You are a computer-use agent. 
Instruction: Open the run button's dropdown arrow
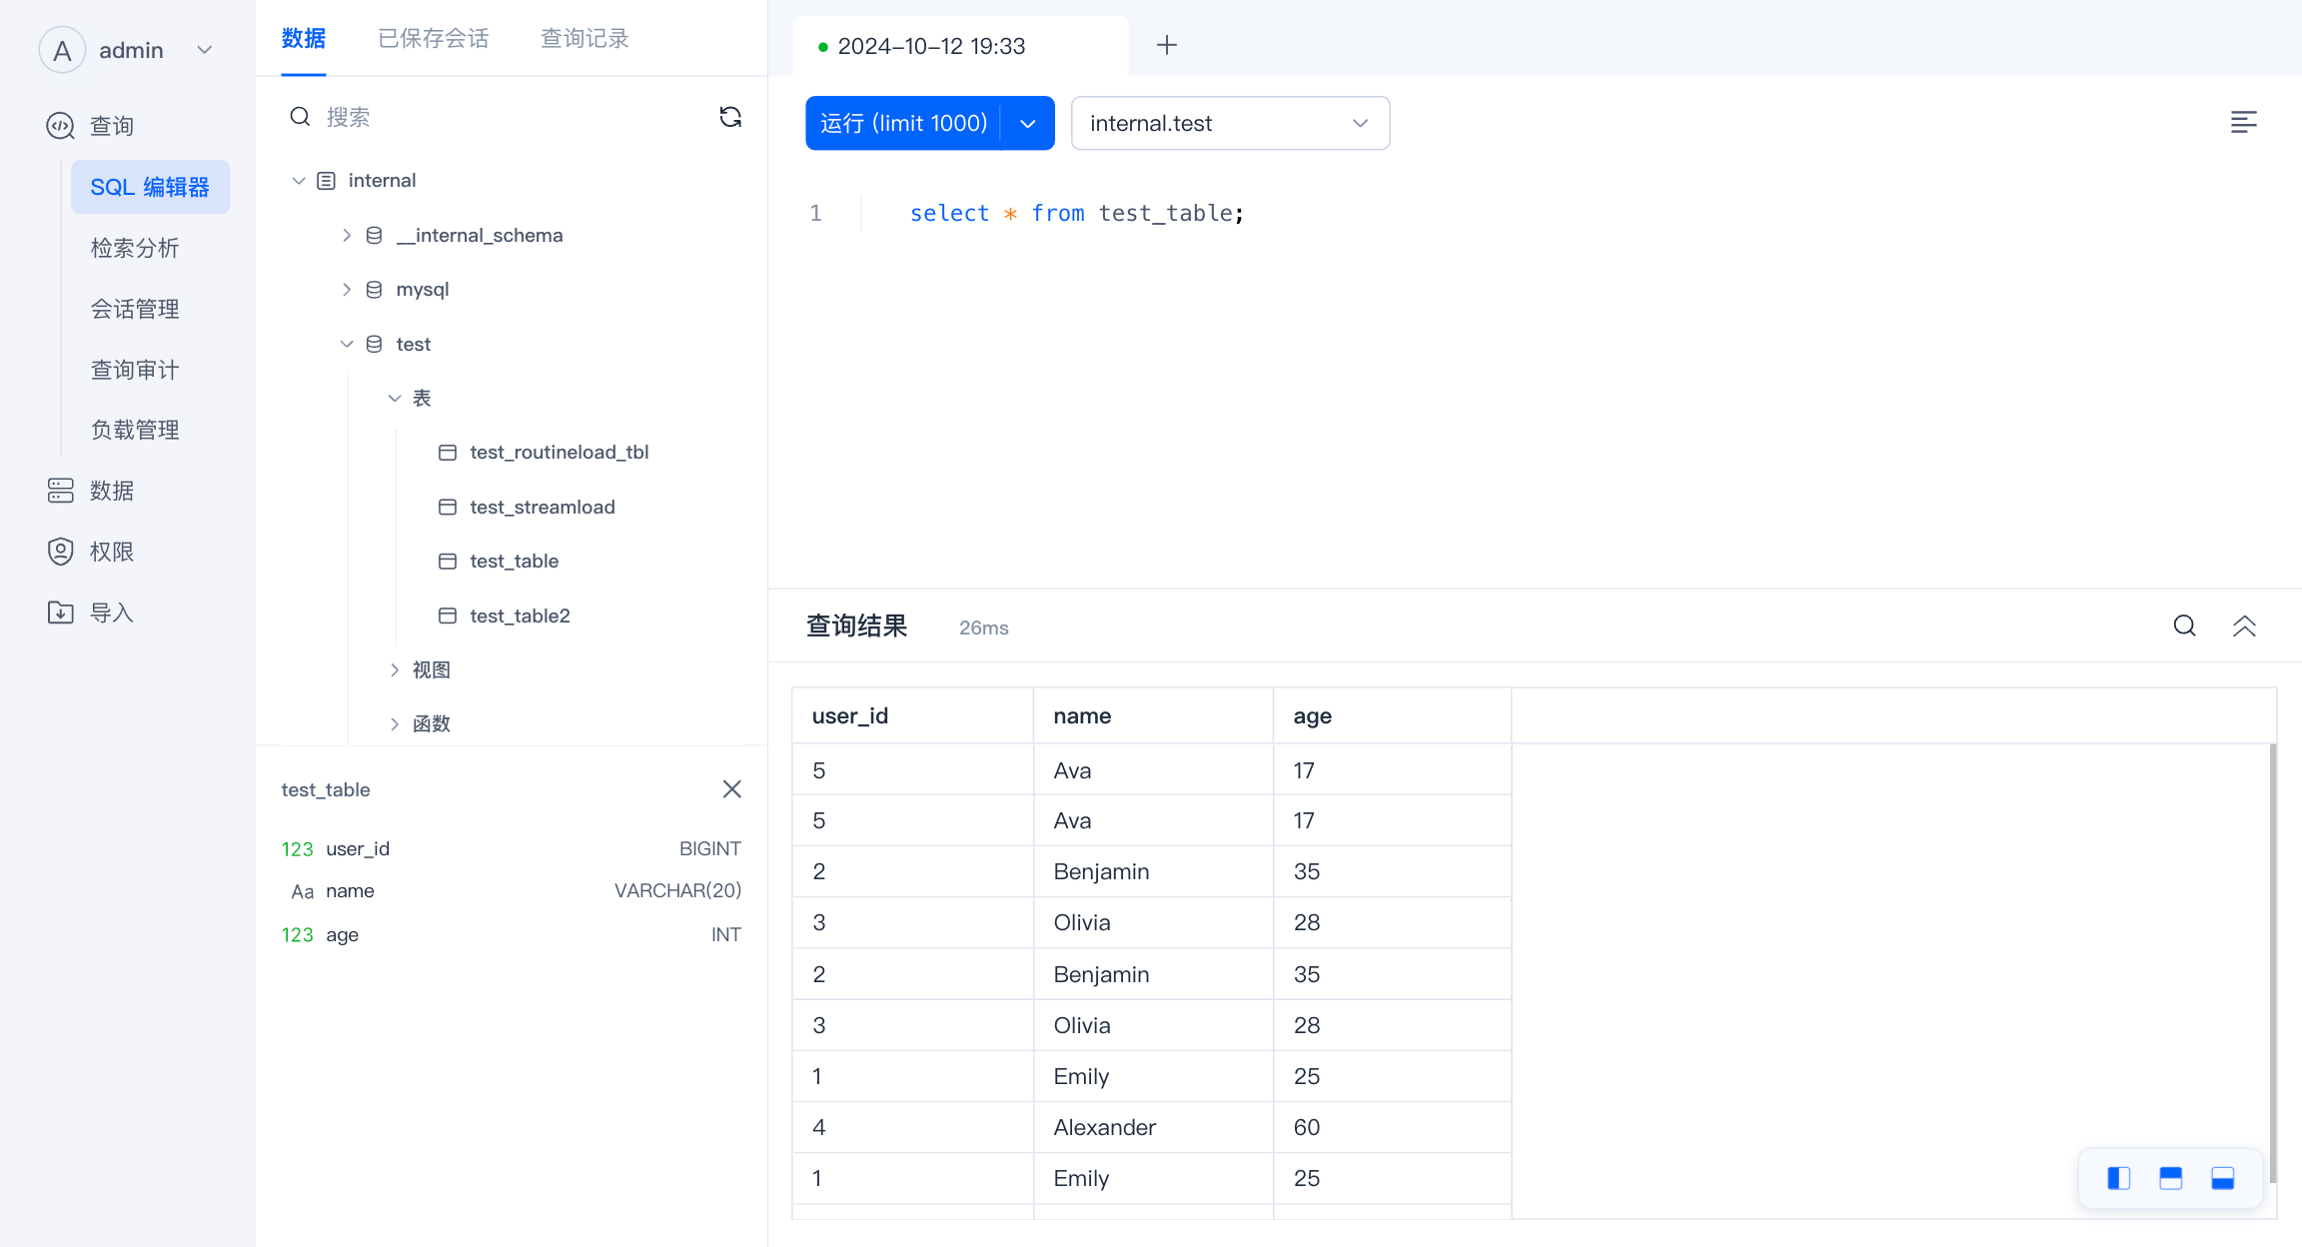(1028, 124)
